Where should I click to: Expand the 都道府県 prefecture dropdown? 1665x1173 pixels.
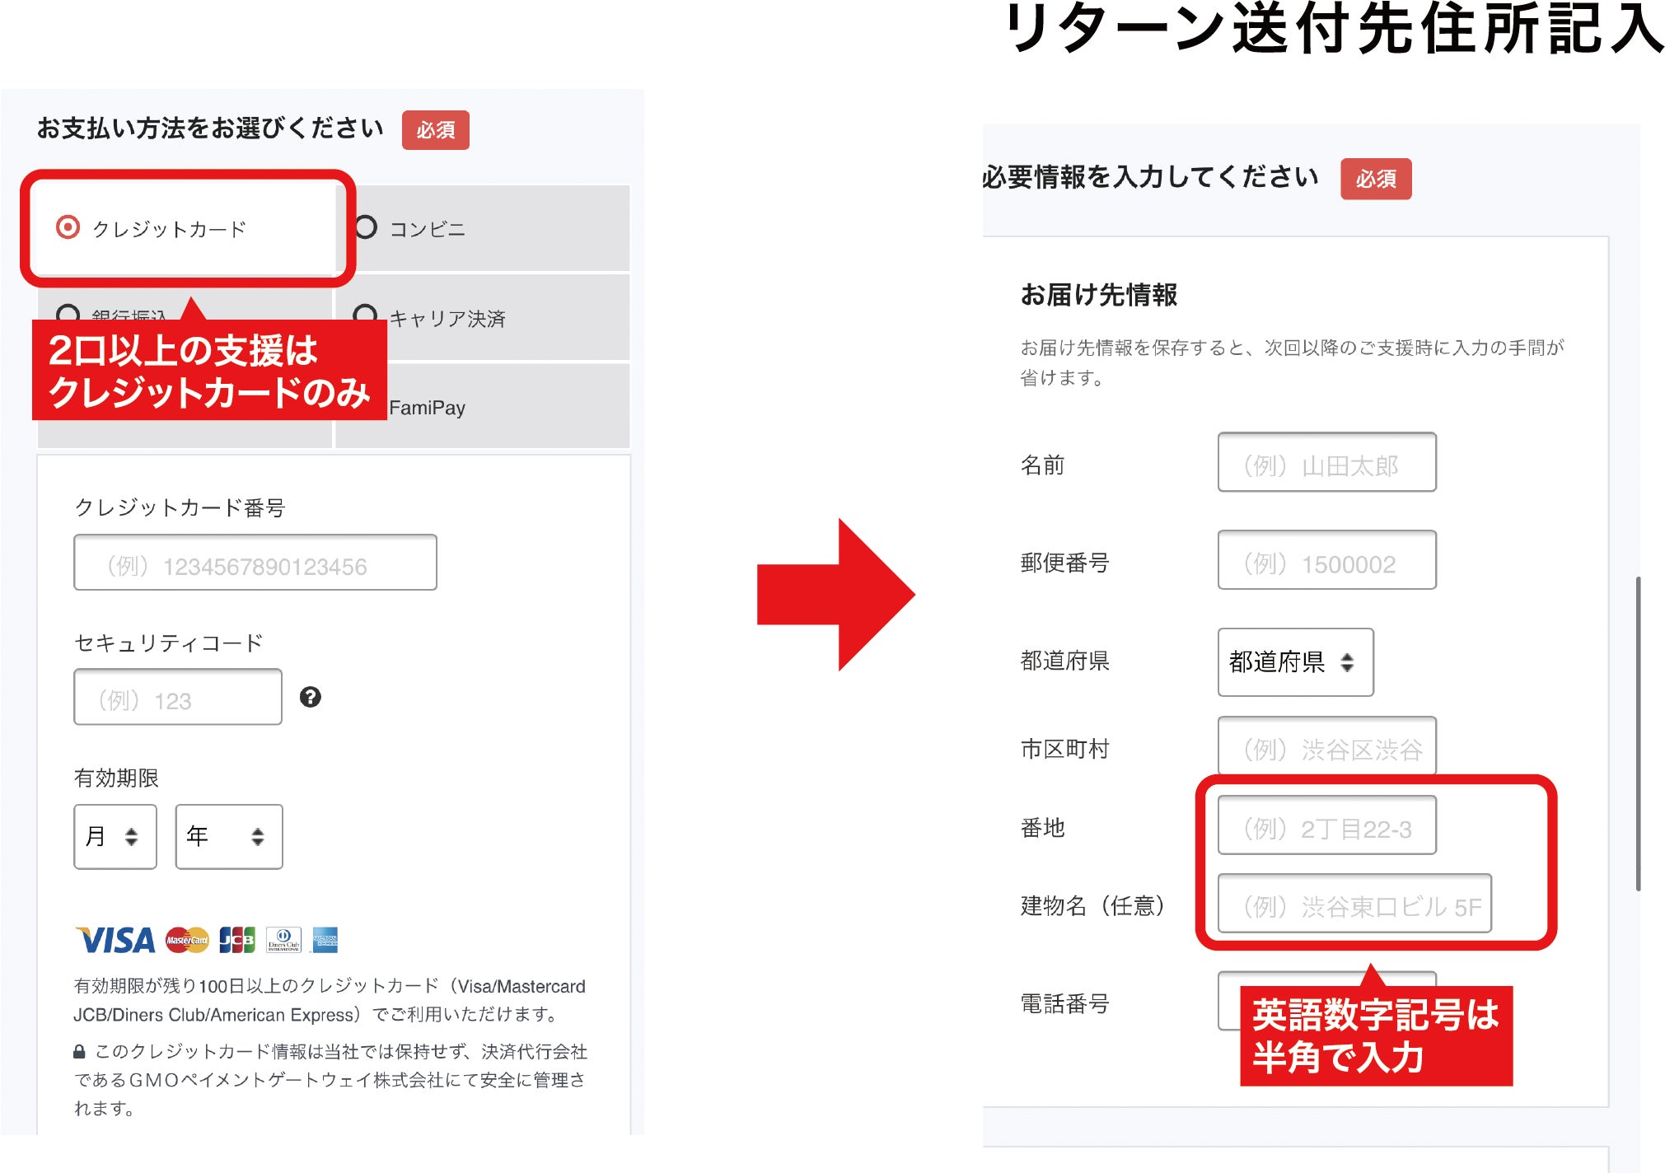coord(1295,662)
